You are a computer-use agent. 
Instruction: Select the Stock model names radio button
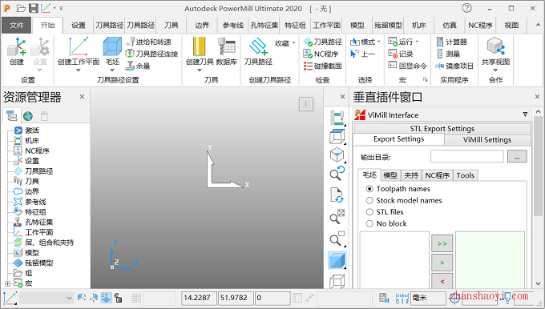click(369, 201)
